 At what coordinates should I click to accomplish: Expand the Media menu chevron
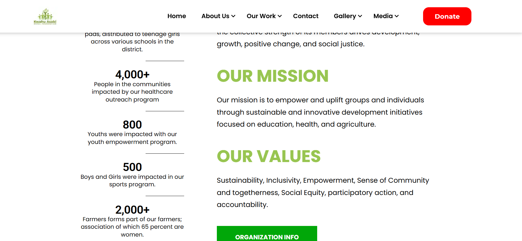coord(397,16)
